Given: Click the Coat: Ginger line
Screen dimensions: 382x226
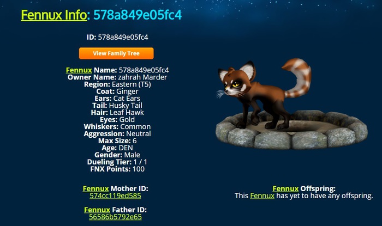Looking at the screenshot, I should [x=117, y=91].
